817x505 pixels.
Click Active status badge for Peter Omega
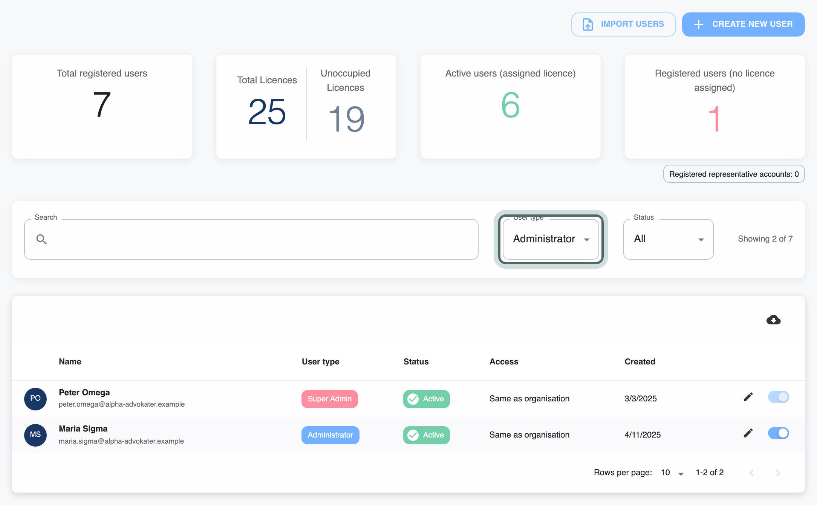click(426, 399)
